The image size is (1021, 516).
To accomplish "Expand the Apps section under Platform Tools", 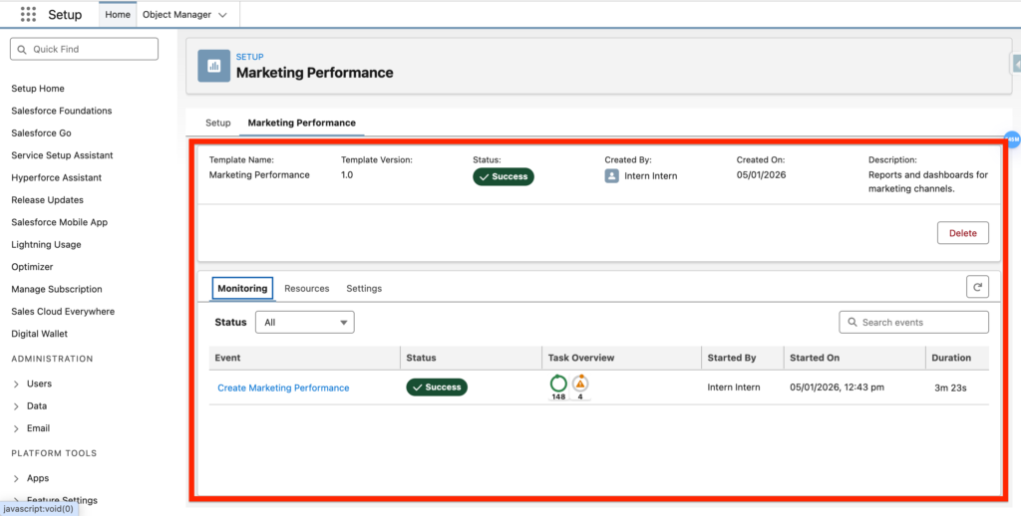I will tap(16, 478).
